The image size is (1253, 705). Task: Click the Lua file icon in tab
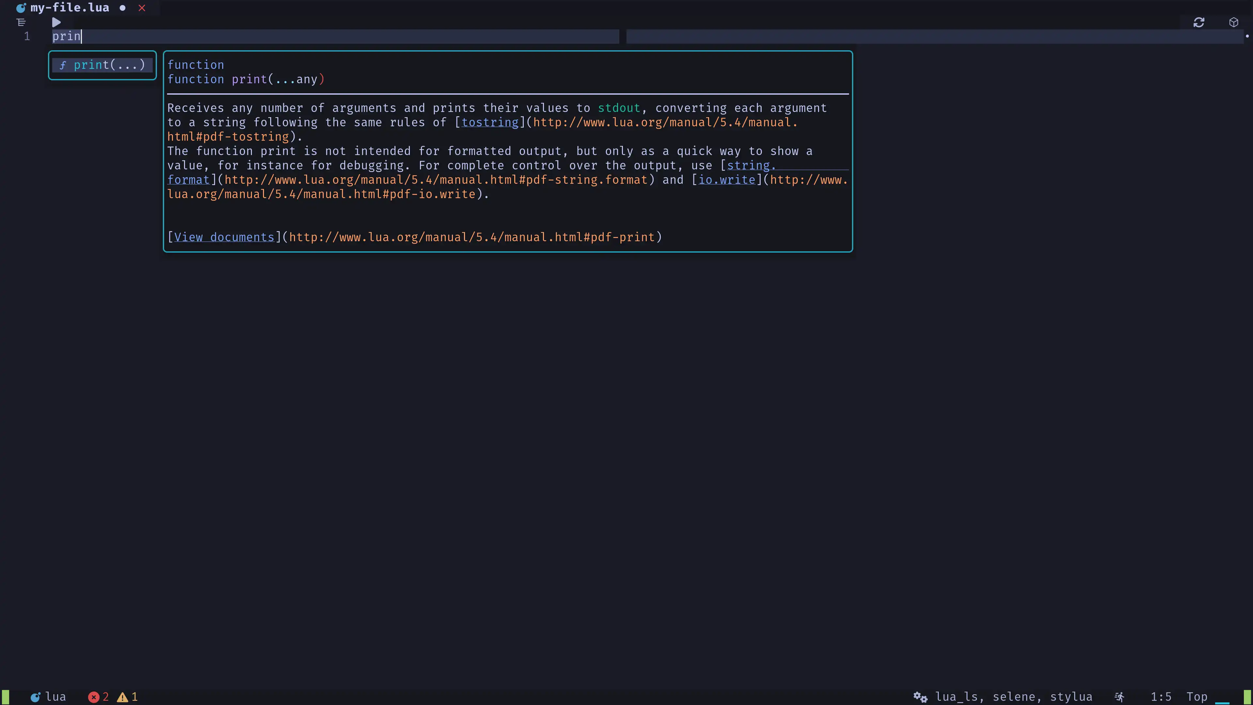[21, 8]
